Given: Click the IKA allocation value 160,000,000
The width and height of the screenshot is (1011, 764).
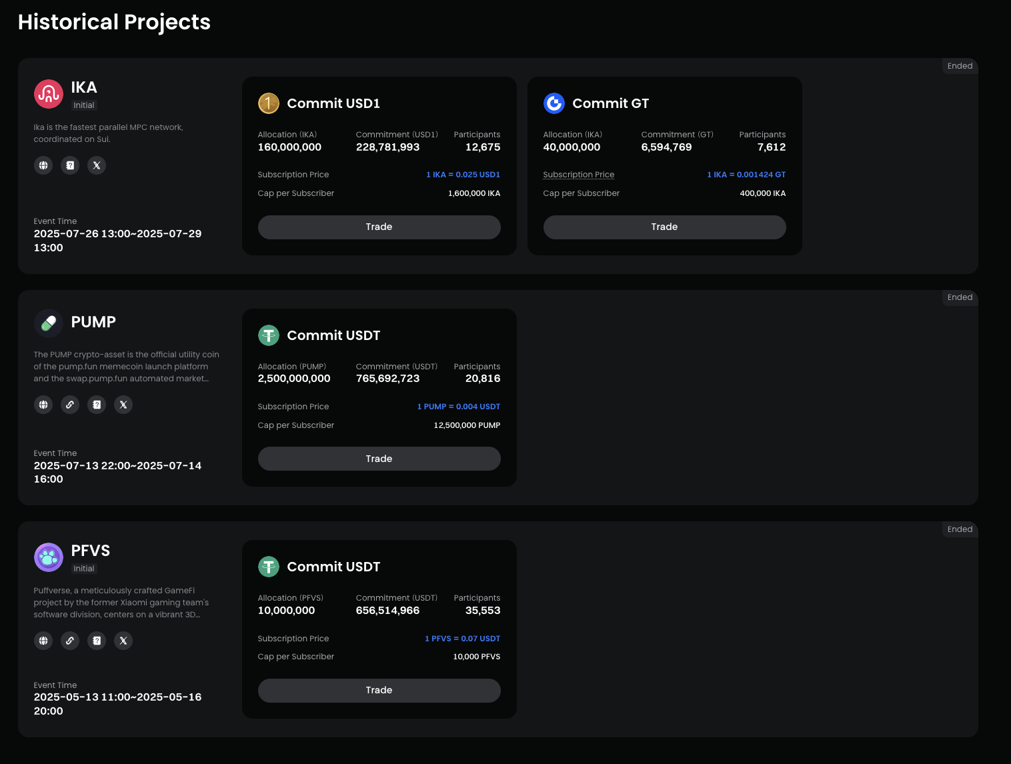Looking at the screenshot, I should (x=289, y=147).
